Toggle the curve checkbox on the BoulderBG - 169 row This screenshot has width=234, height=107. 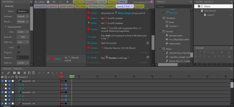click(13, 81)
